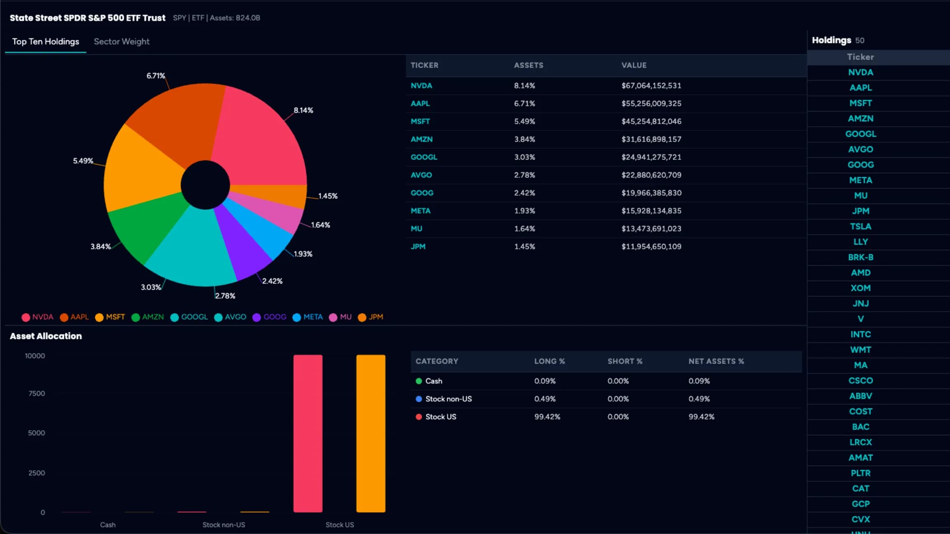Click the GOOGL ticker in holdings table
This screenshot has height=534, width=950.
click(424, 157)
